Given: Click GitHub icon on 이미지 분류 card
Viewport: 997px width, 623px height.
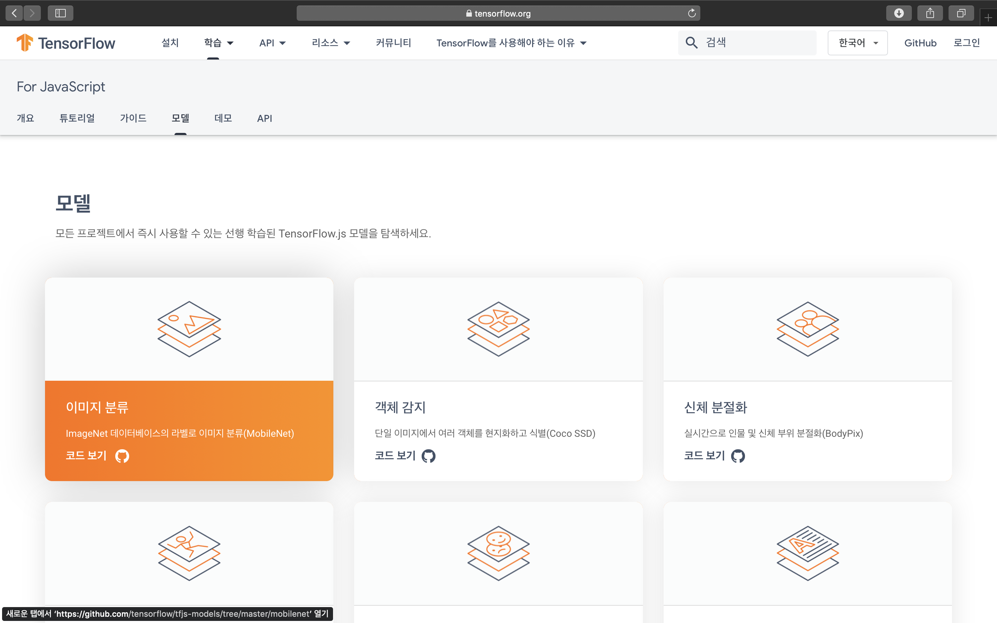Looking at the screenshot, I should (122, 456).
